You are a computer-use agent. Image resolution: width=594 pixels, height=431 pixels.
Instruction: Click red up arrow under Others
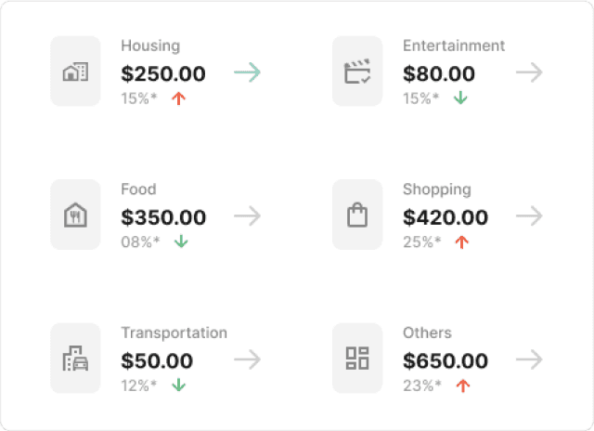[462, 385]
